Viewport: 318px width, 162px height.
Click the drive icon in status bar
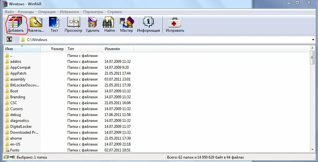tap(6, 157)
